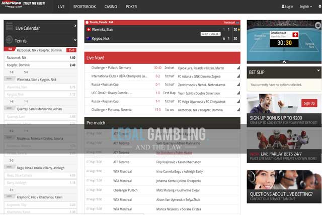Click the Pre-match header

point(162,123)
